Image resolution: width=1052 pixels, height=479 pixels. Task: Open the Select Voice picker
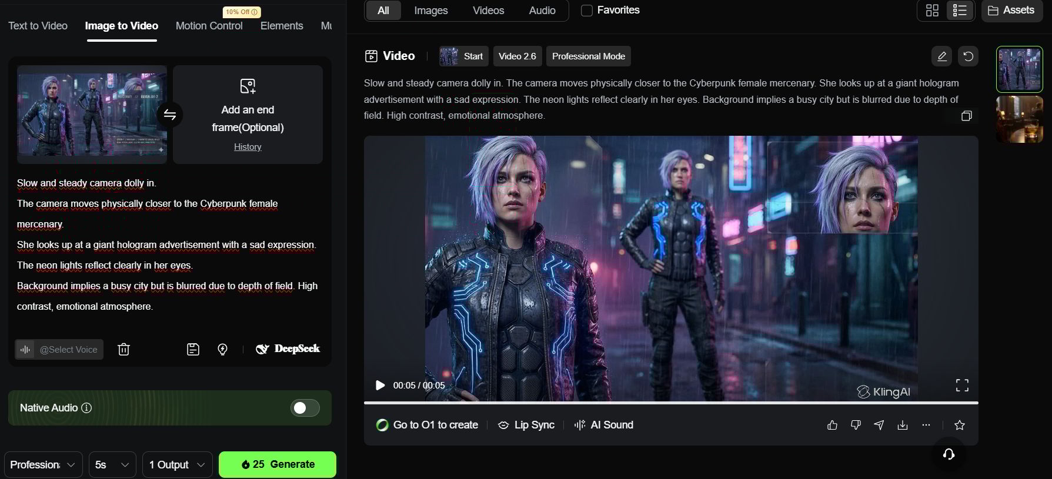coord(59,350)
